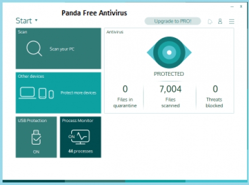The width and height of the screenshot is (249, 185).
Task: Toggle USB Protection tile ON status
Action: point(36,152)
